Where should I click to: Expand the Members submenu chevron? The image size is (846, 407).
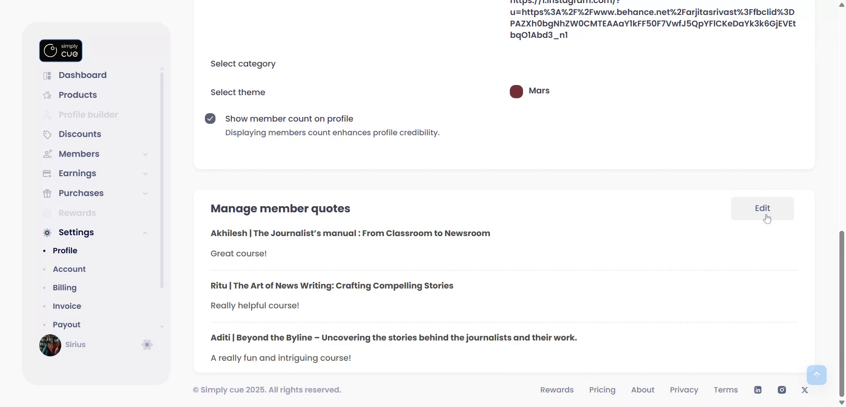point(145,154)
